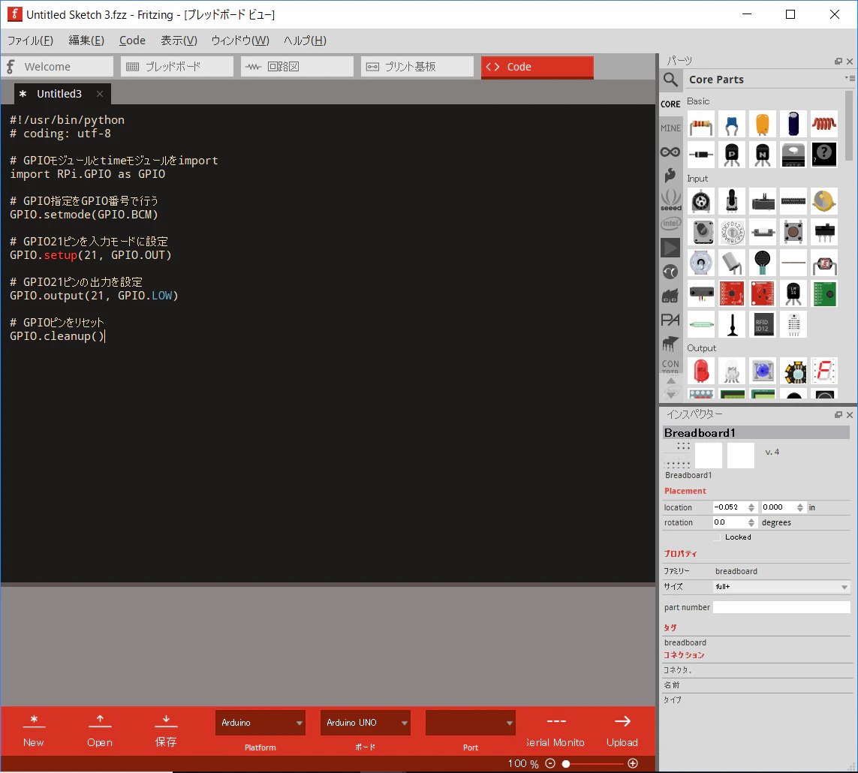Select the RFID ID12 part
The width and height of the screenshot is (858, 773).
coord(762,324)
